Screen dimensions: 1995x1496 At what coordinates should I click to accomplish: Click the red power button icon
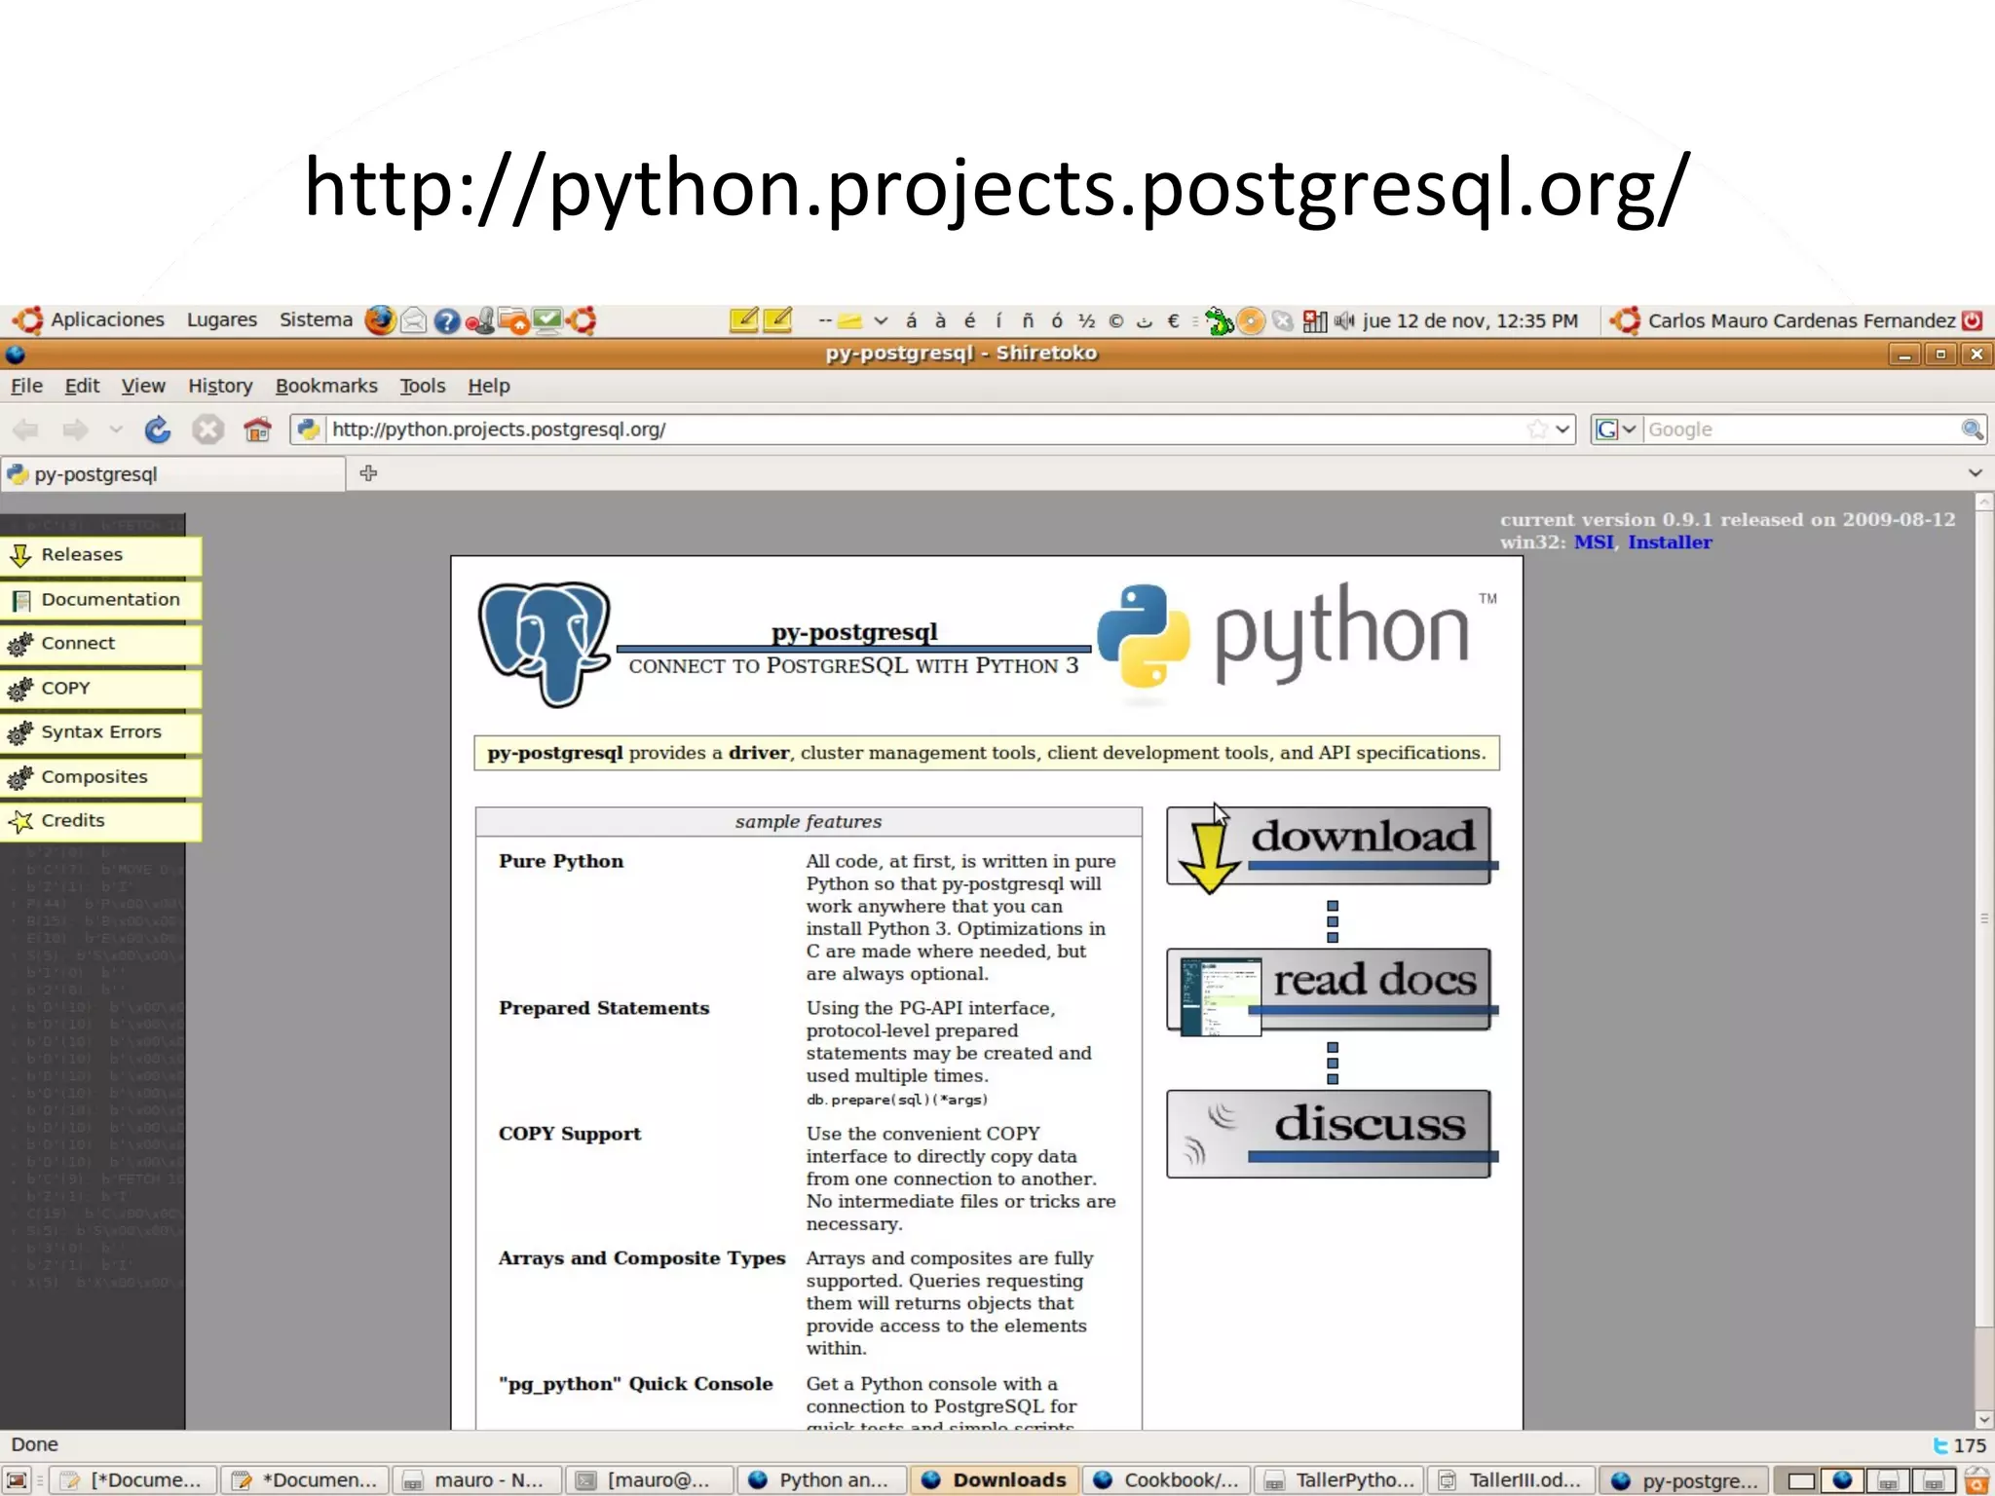click(x=1973, y=320)
